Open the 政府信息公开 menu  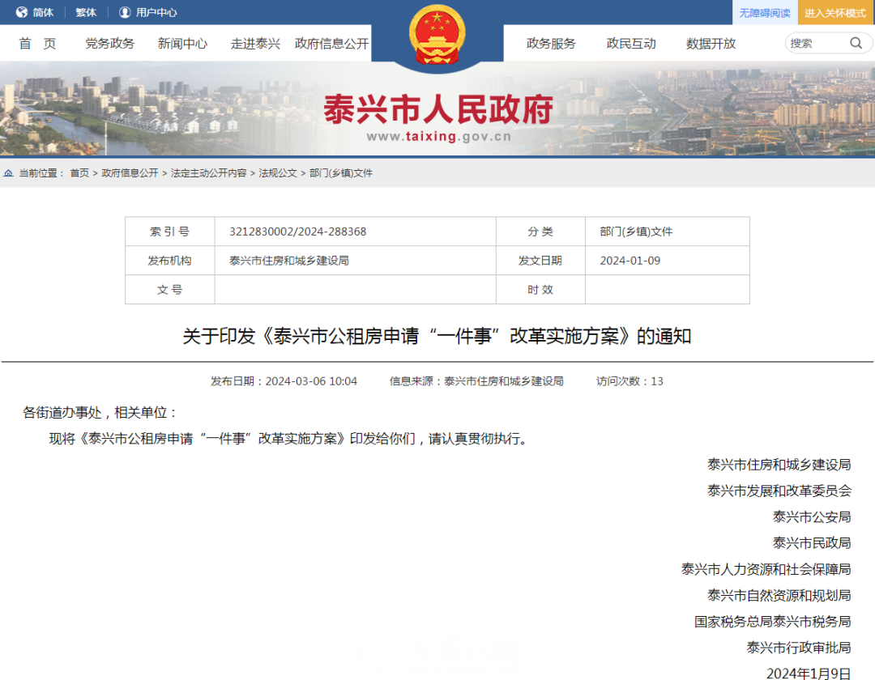(331, 44)
